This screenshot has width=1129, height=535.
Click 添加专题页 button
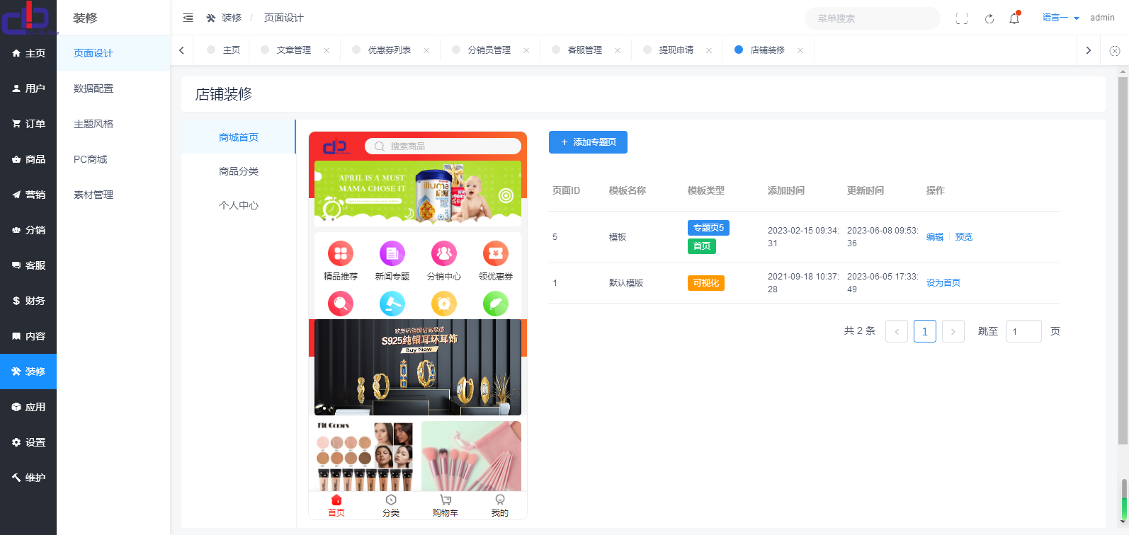click(x=588, y=142)
